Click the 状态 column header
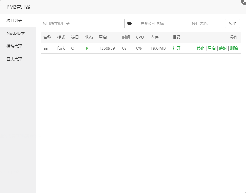The image size is (246, 193). point(89,37)
